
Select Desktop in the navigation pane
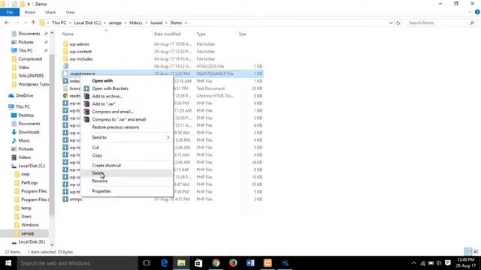click(x=26, y=115)
